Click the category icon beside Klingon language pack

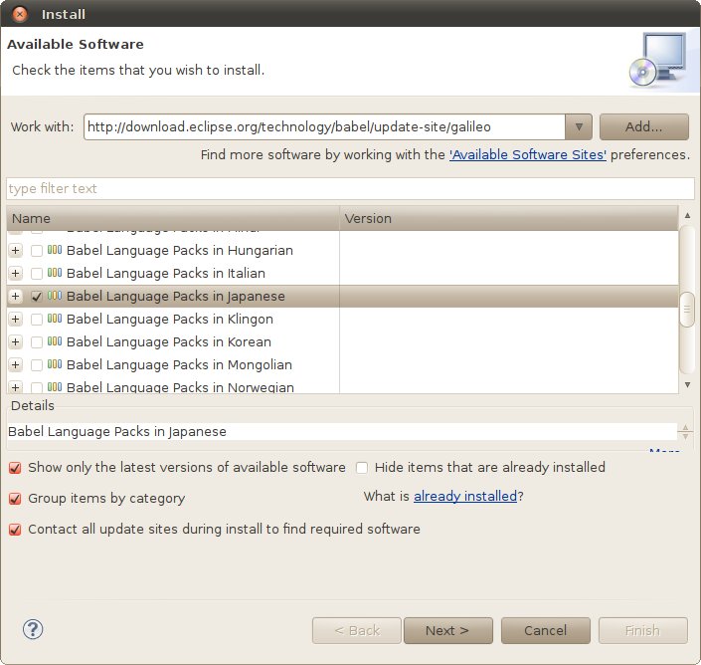tap(55, 319)
